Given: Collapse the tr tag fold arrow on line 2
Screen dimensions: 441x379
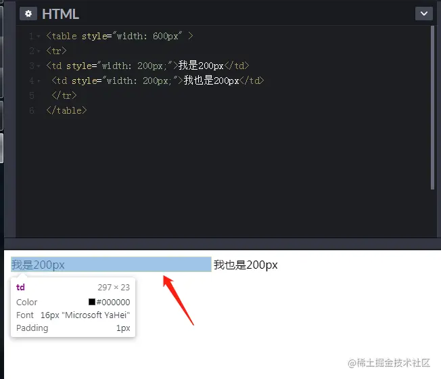Looking at the screenshot, I should click(39, 51).
